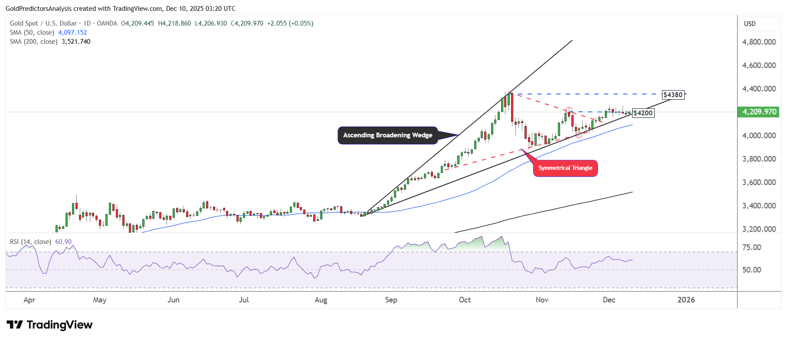The height and width of the screenshot is (341, 787).
Task: Select the SMA (200, close) indicator legend
Action: 33,42
